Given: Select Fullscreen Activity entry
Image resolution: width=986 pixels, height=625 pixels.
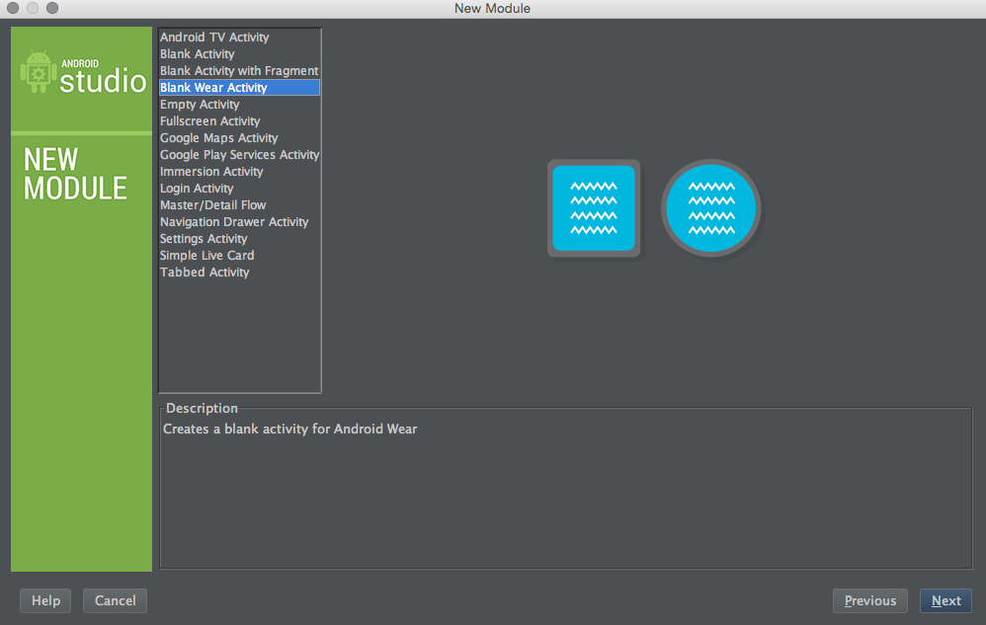Looking at the screenshot, I should pos(239,121).
